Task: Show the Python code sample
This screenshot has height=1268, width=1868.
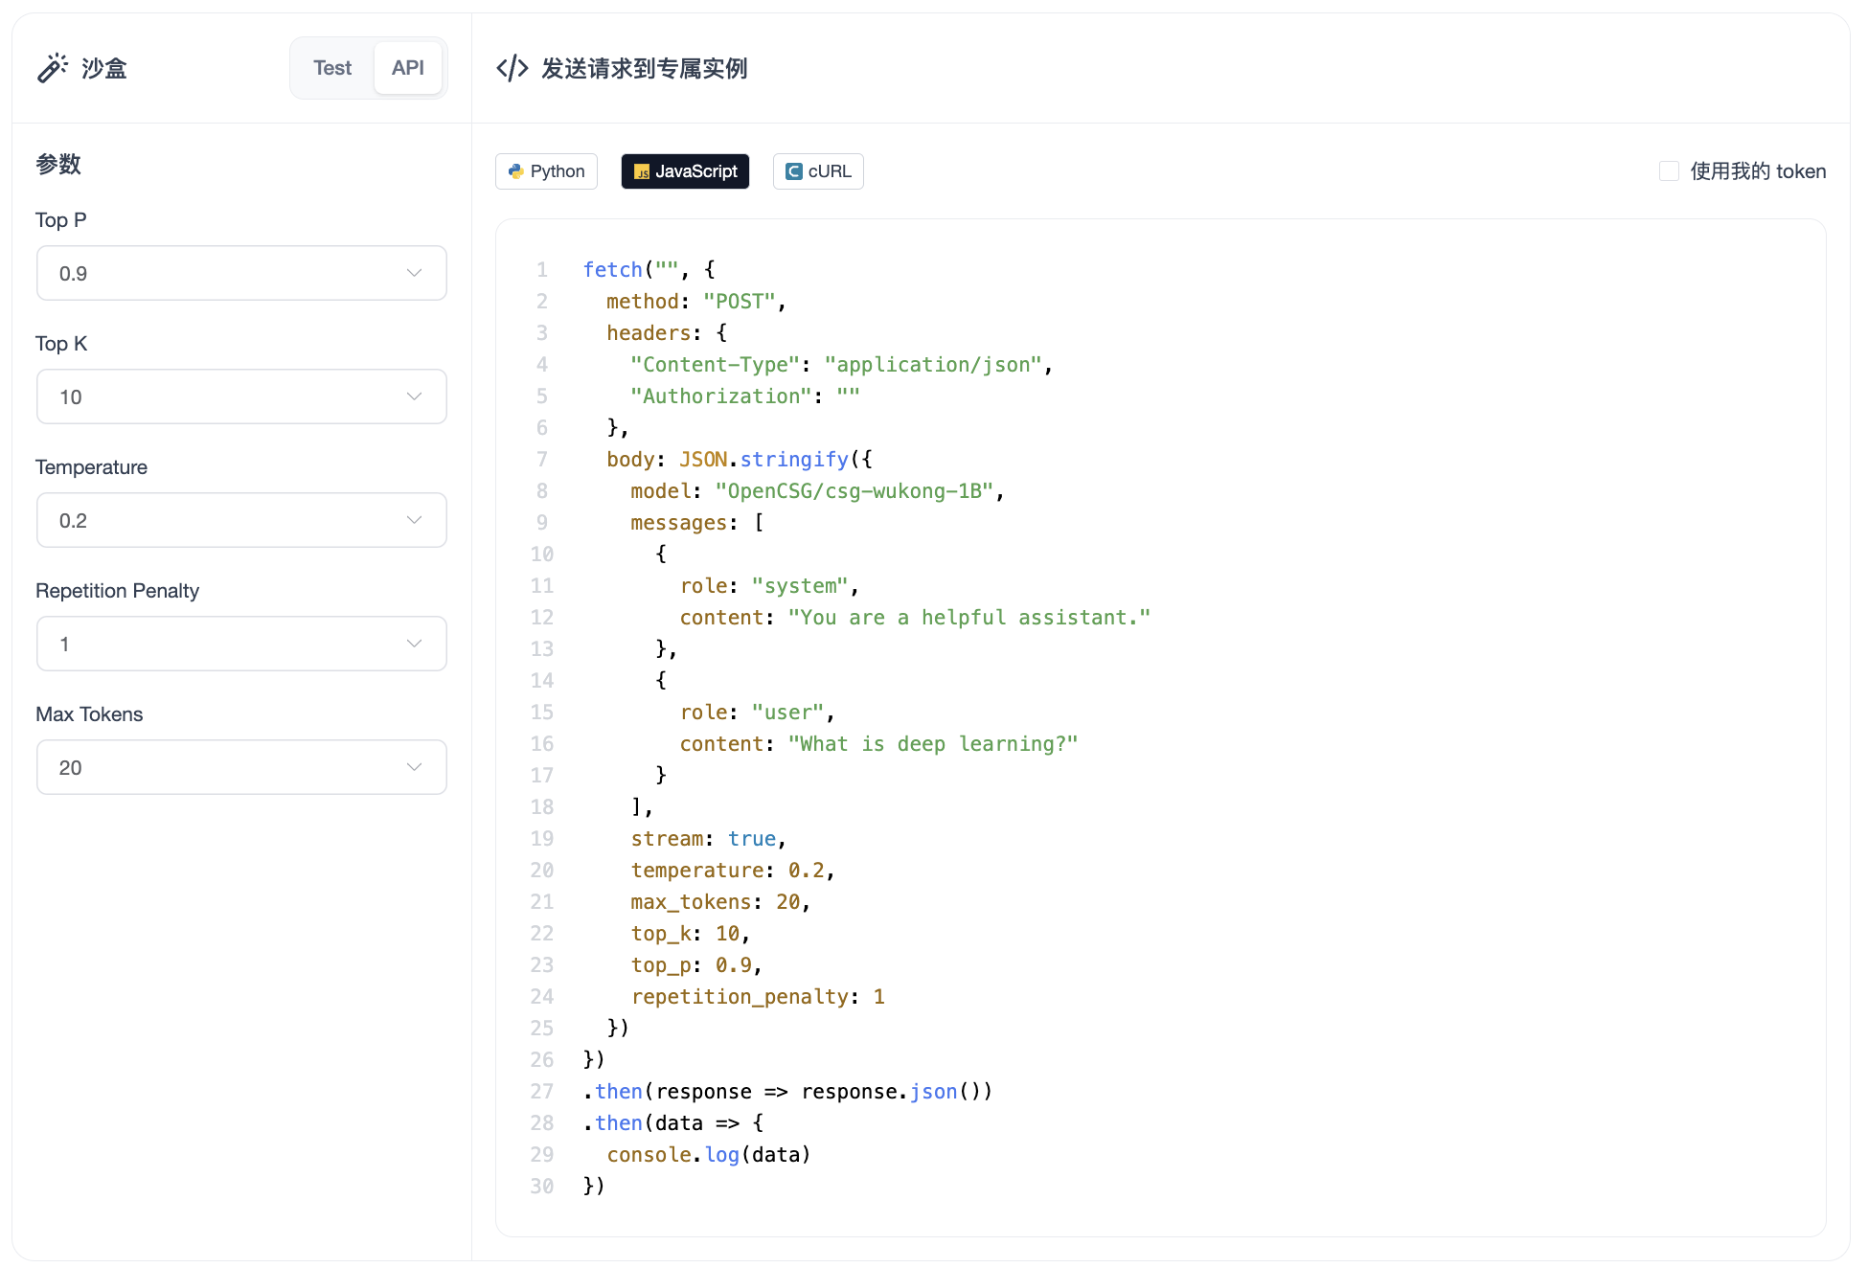Action: (x=546, y=171)
